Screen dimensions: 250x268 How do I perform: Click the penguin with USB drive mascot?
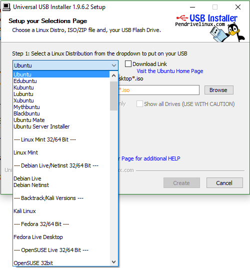227,33
